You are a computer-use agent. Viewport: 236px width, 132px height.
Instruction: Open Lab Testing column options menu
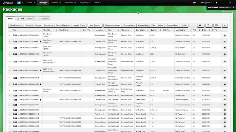coord(190,30)
